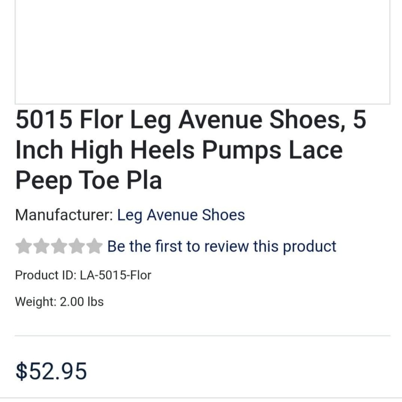This screenshot has height=402, width=402.
Task: Open 'Be the first to review' link
Action: coord(222,246)
